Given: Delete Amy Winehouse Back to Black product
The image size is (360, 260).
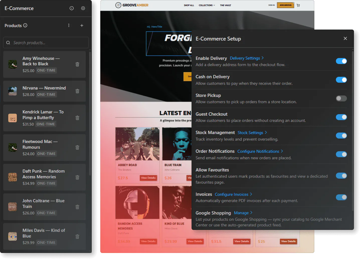Looking at the screenshot, I should [77, 64].
